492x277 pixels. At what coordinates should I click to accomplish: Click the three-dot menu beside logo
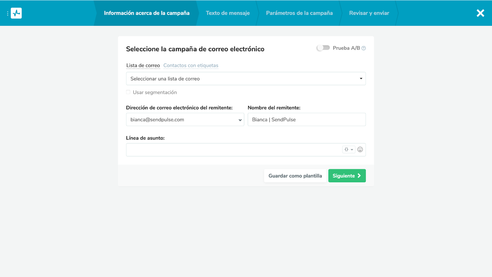tap(8, 13)
